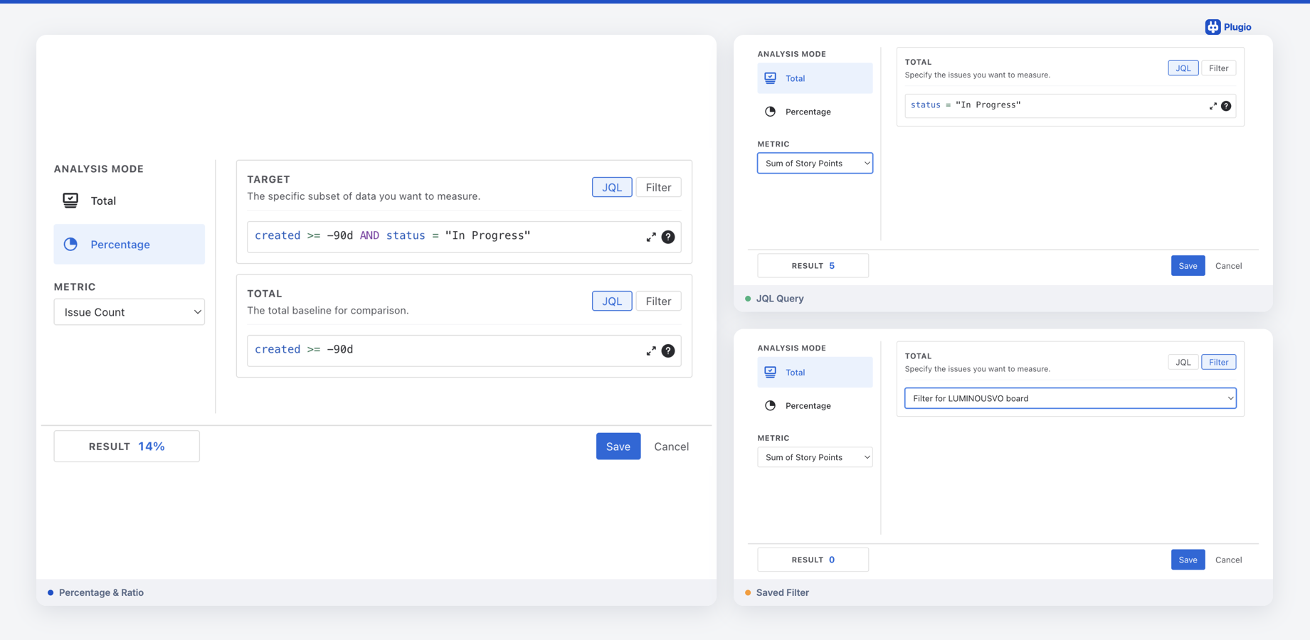Click the pie chart icon in Percentage & Ratio panel
The image size is (1310, 640).
click(x=70, y=245)
